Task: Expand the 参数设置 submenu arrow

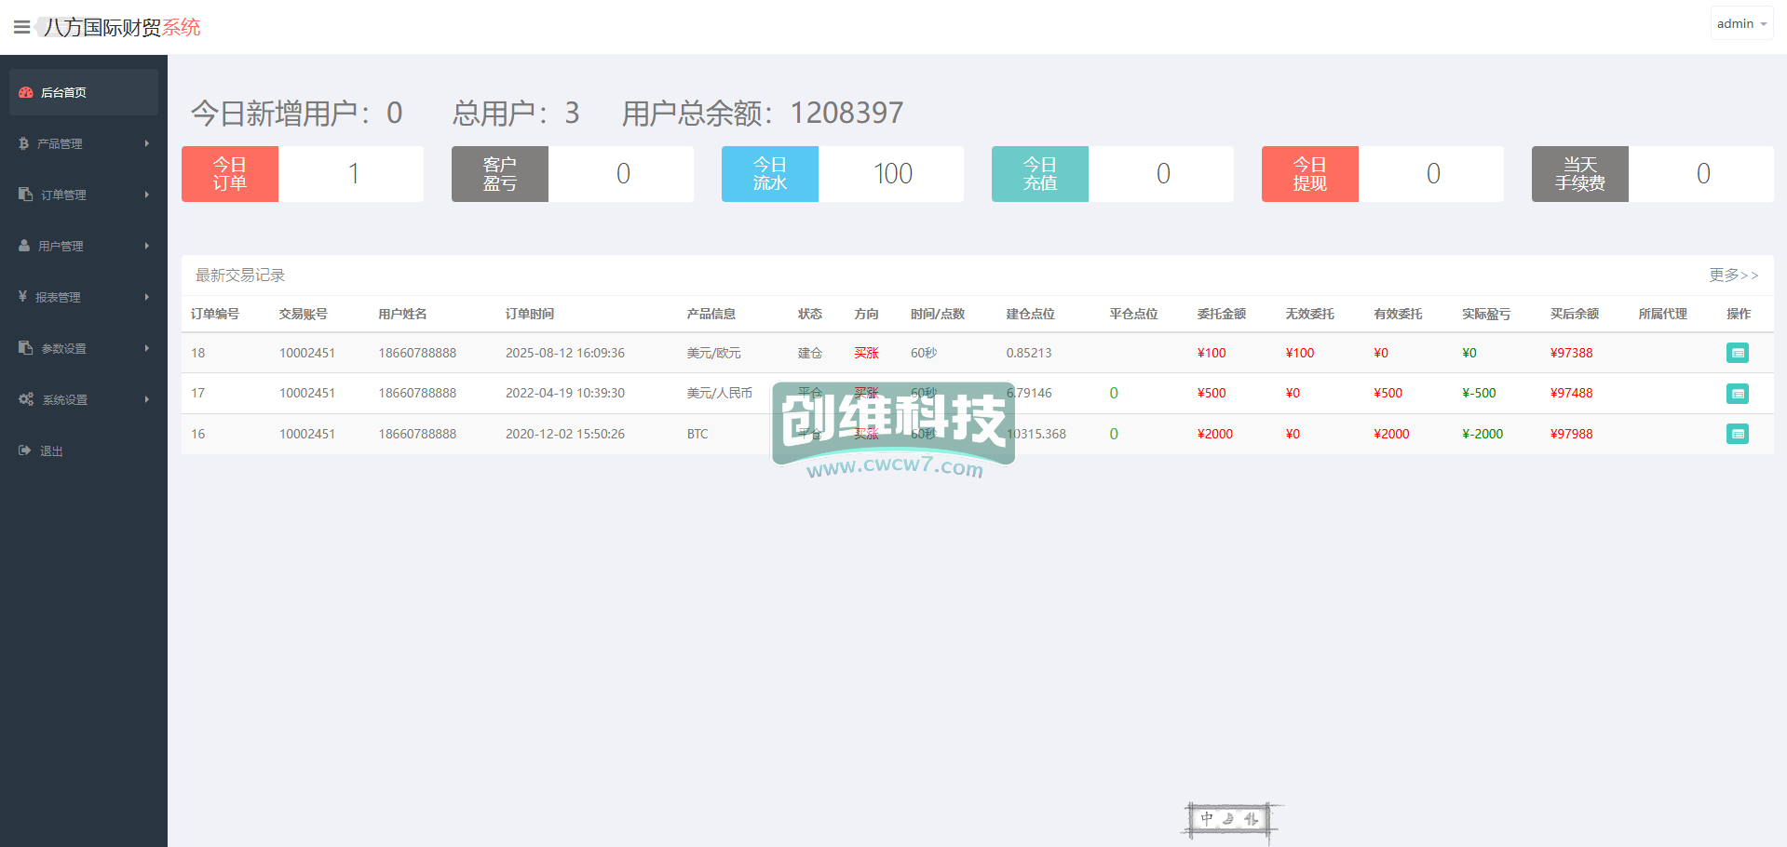Action: 147,348
